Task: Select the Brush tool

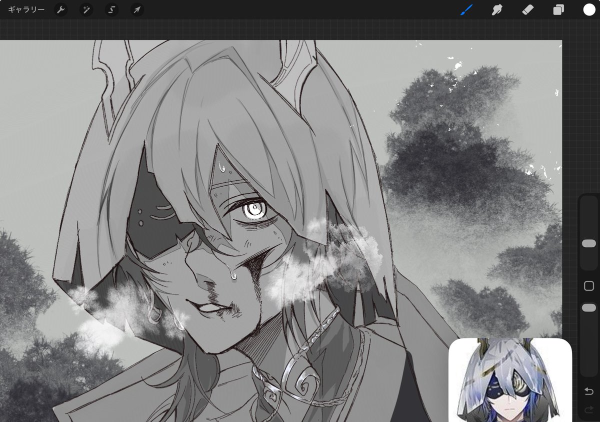Action: 466,10
